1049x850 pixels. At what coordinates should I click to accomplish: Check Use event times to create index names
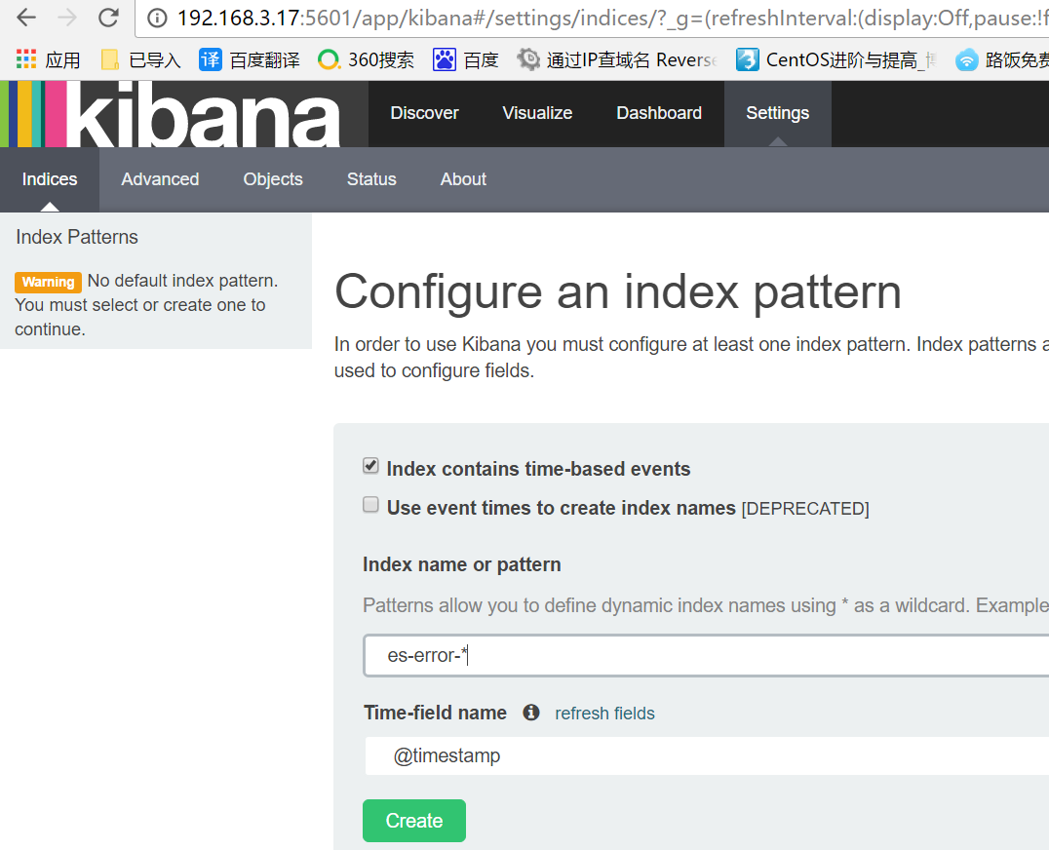point(370,504)
